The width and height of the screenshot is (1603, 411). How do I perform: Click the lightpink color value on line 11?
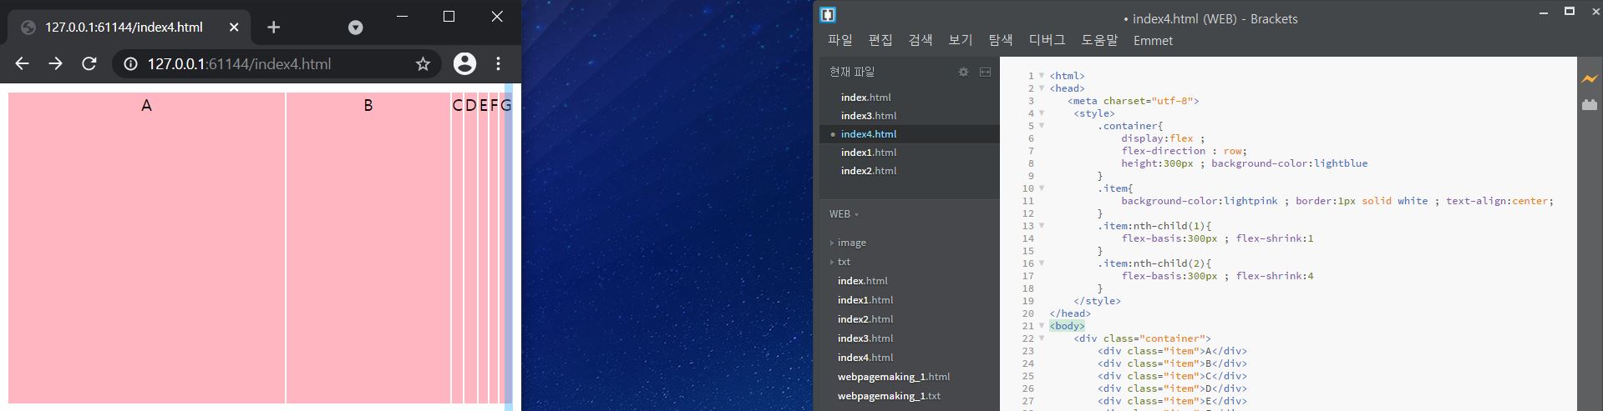click(1250, 201)
